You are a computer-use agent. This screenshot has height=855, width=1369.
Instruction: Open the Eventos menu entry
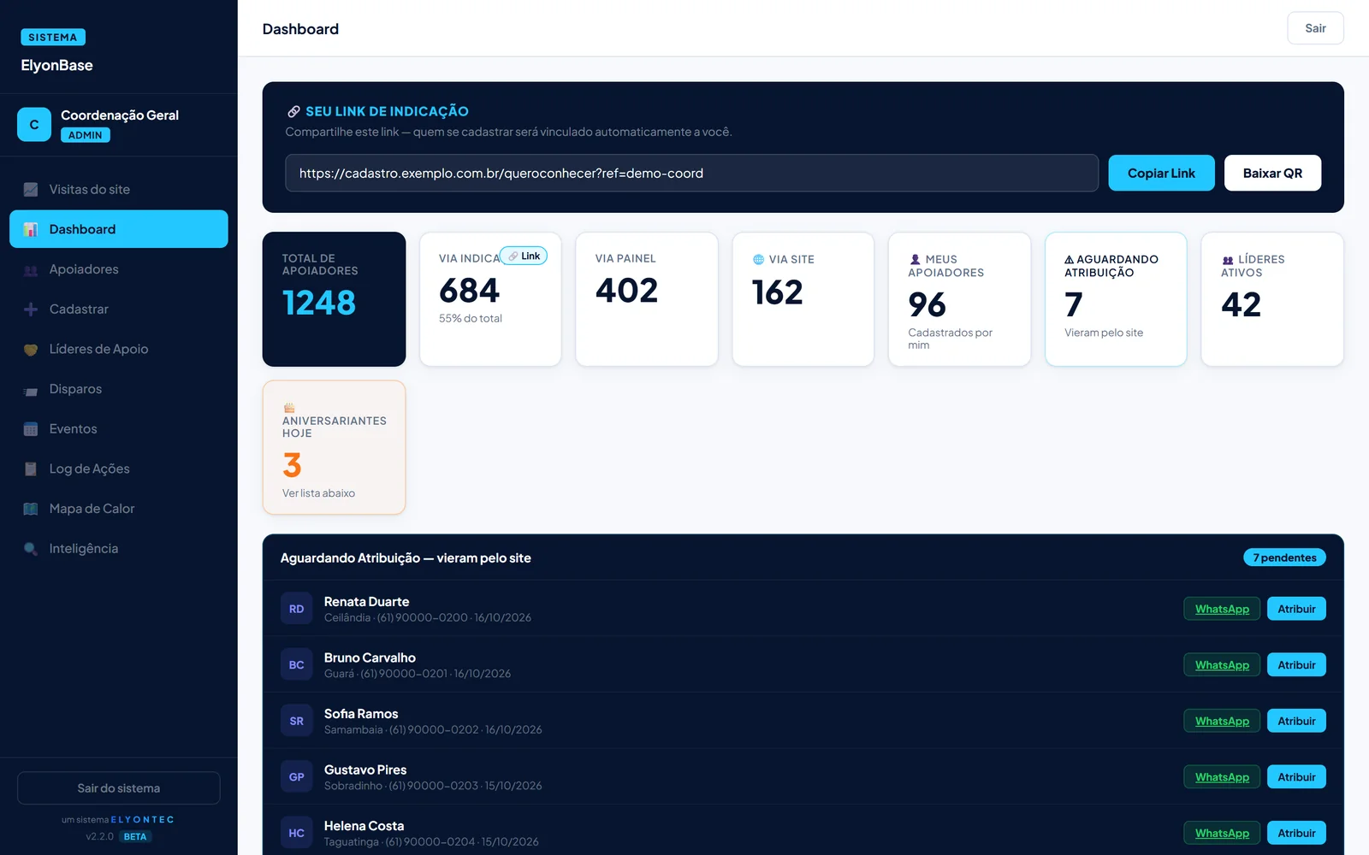(119, 429)
